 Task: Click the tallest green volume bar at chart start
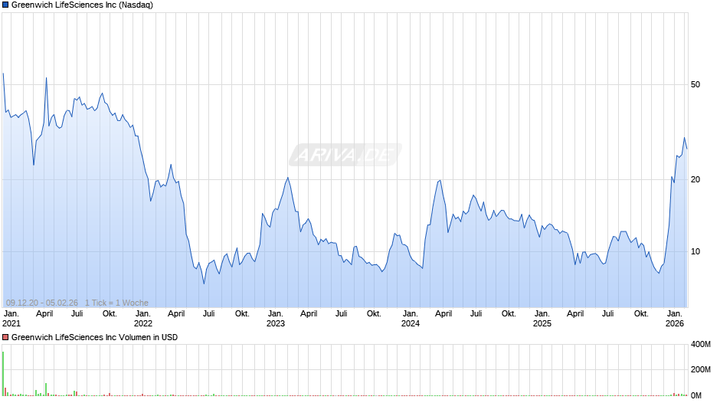click(3, 374)
